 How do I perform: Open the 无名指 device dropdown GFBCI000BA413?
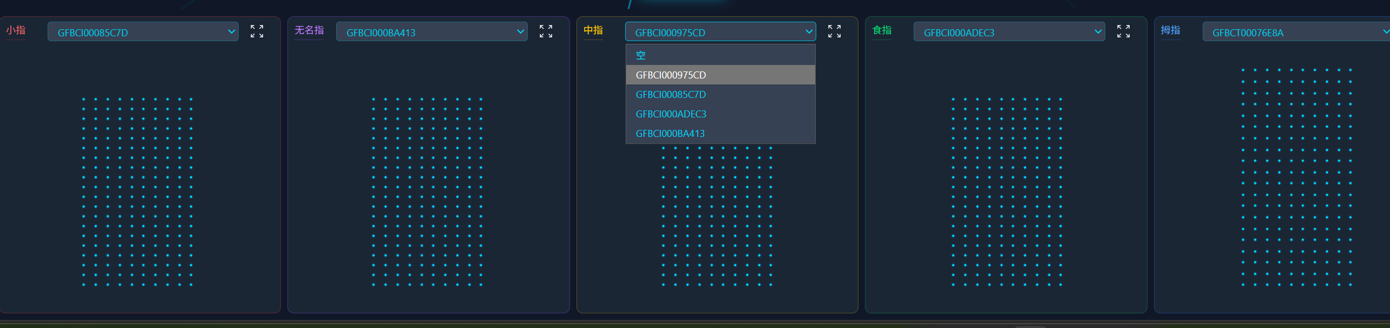tap(431, 32)
